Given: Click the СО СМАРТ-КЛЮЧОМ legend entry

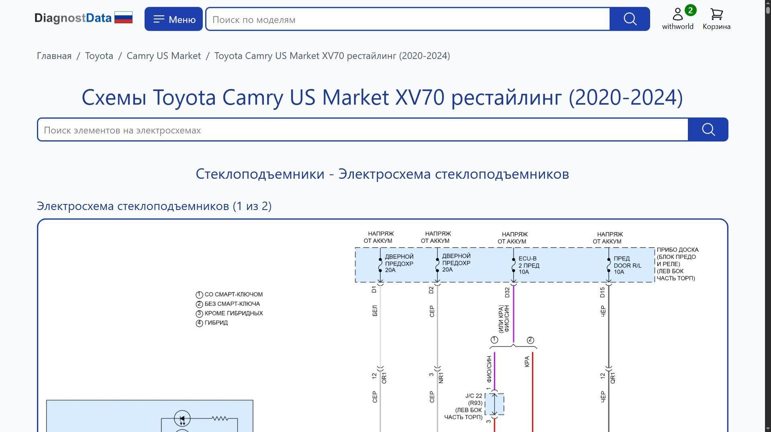Looking at the screenshot, I should pyautogui.click(x=229, y=295).
